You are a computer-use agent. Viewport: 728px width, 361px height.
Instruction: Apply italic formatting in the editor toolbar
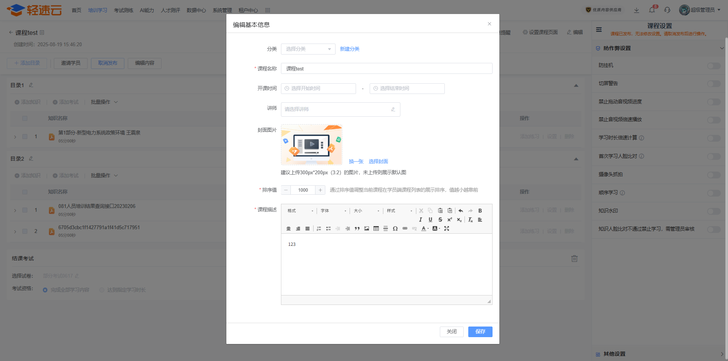[420, 220]
